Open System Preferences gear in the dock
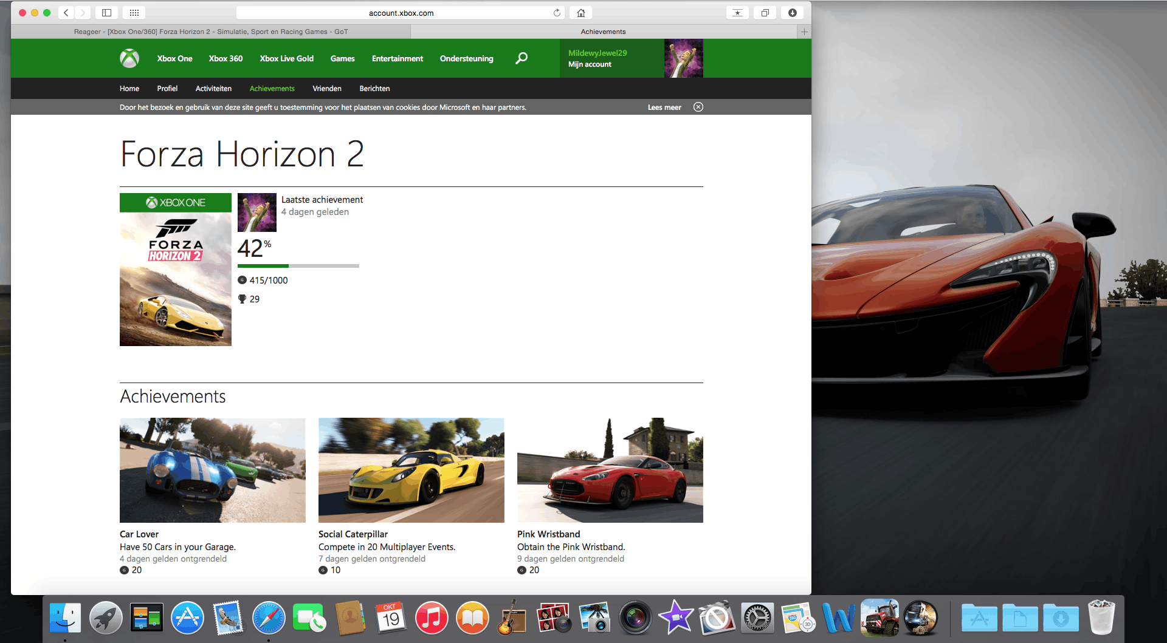The image size is (1167, 643). tap(757, 618)
